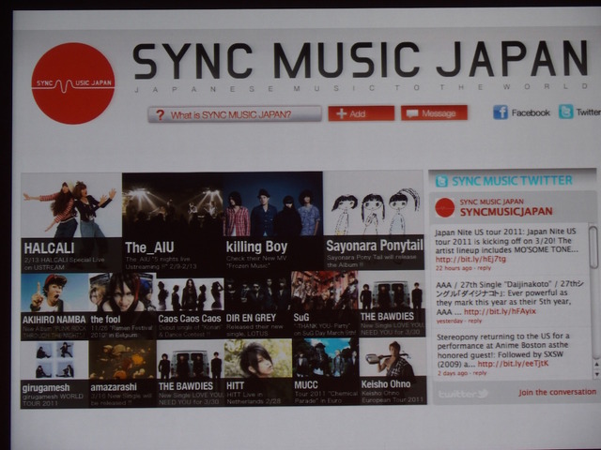Click the red Sync Music Japan logo

(x=72, y=83)
